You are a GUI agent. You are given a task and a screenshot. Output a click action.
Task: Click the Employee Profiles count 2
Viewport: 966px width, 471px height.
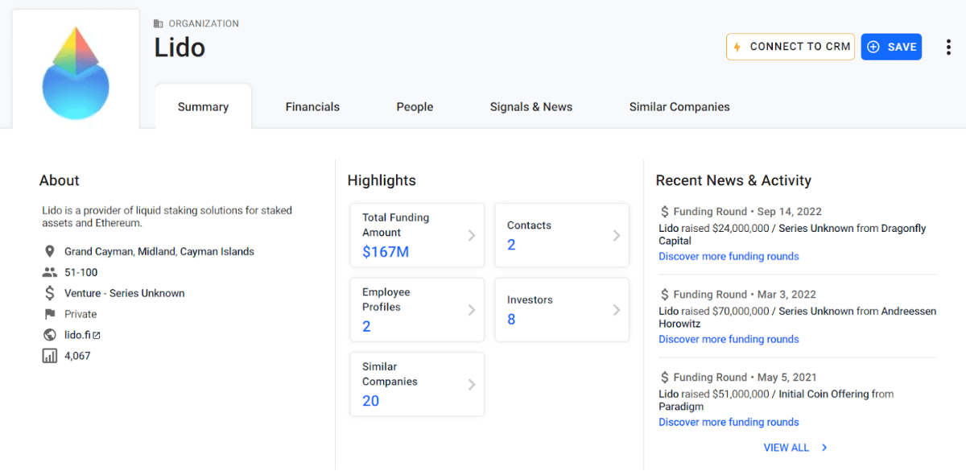click(x=366, y=326)
